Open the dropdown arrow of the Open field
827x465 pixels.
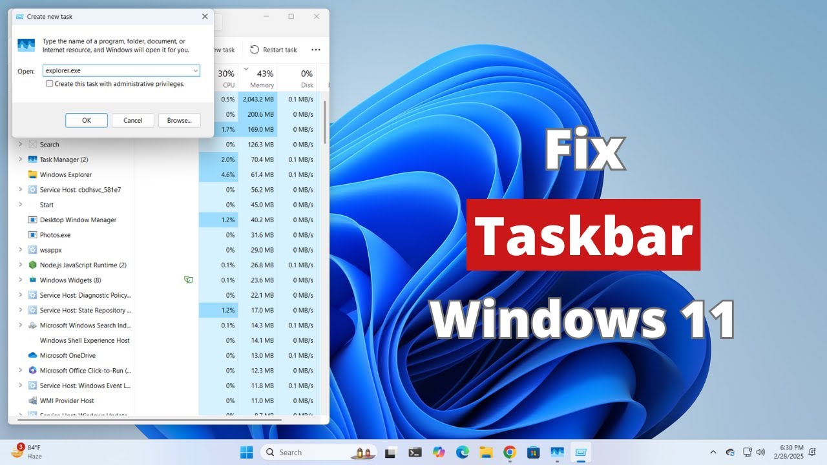[195, 70]
